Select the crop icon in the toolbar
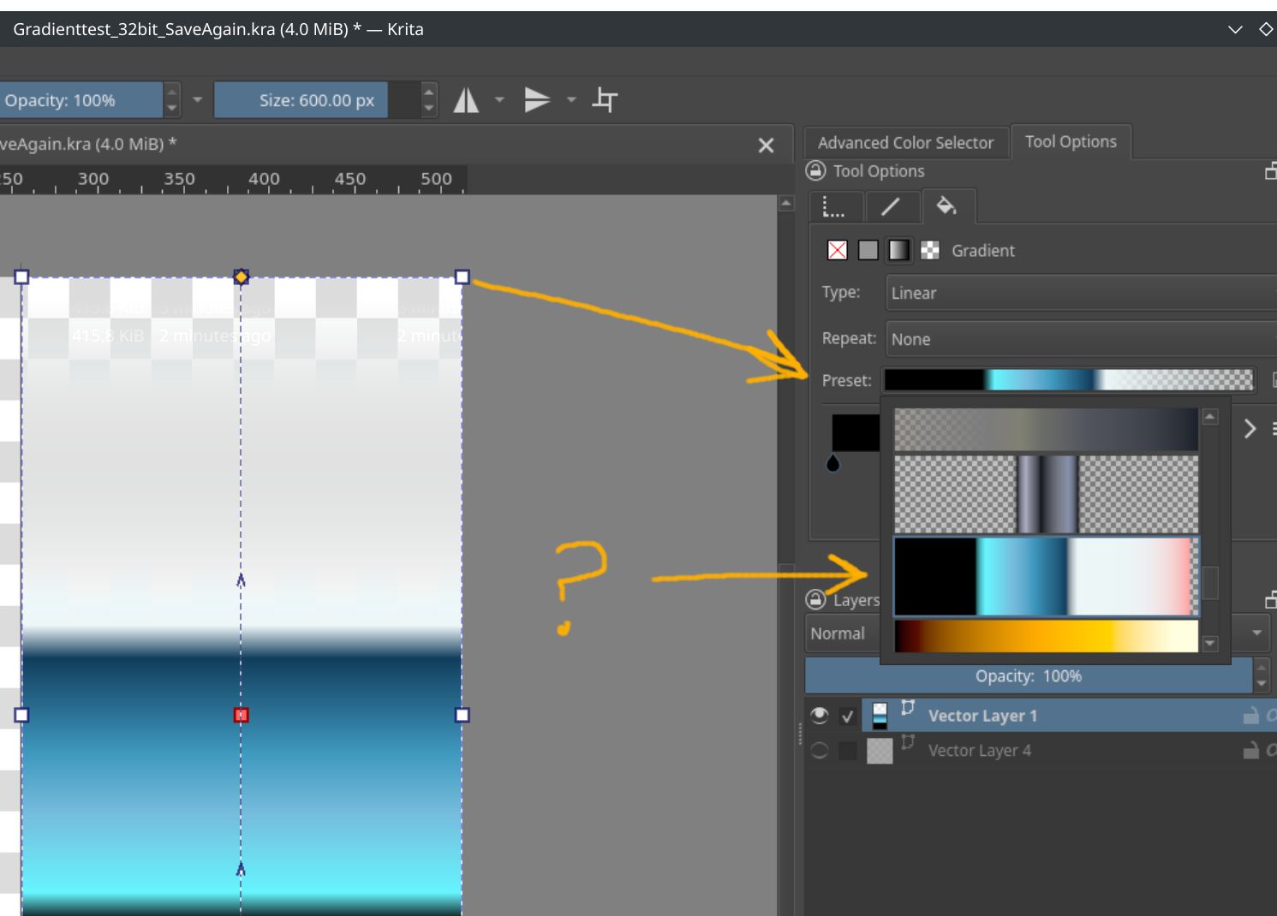 (x=605, y=100)
